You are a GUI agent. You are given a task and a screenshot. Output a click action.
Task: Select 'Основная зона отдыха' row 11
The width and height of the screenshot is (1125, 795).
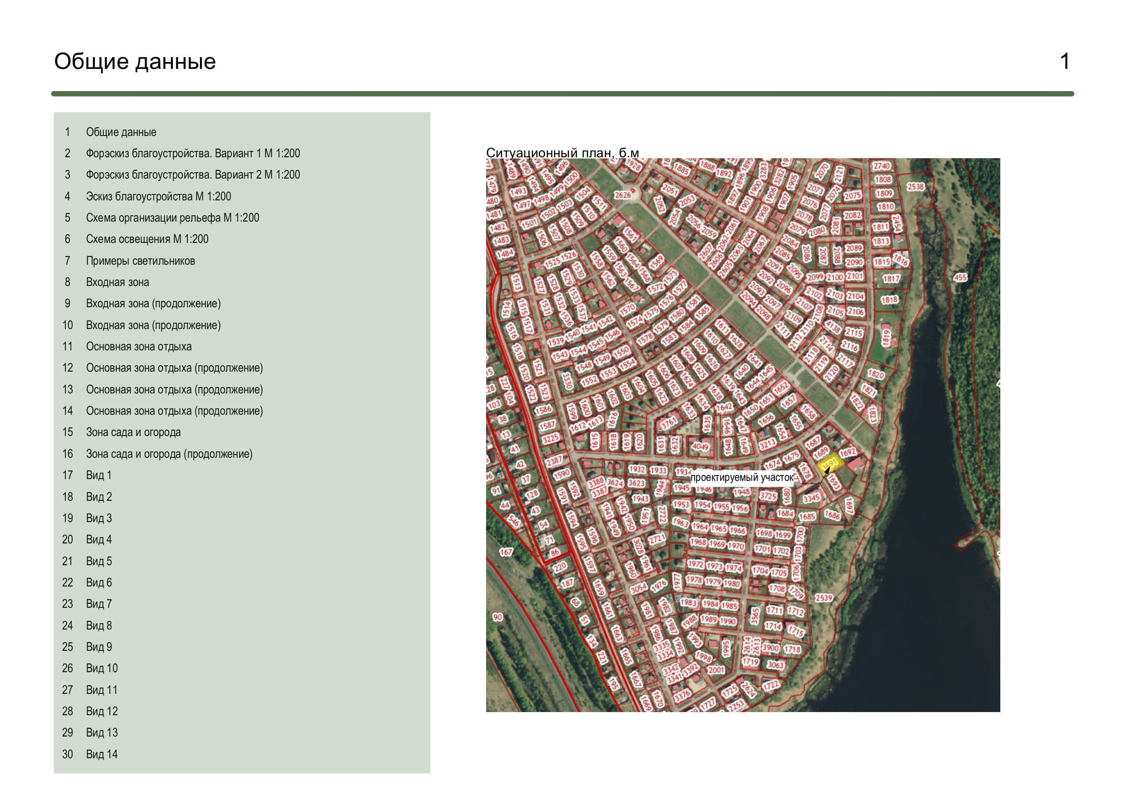tap(139, 347)
